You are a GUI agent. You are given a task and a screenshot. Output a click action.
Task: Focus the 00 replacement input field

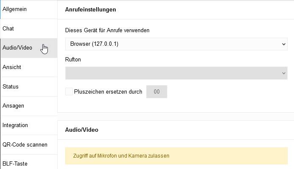click(157, 92)
